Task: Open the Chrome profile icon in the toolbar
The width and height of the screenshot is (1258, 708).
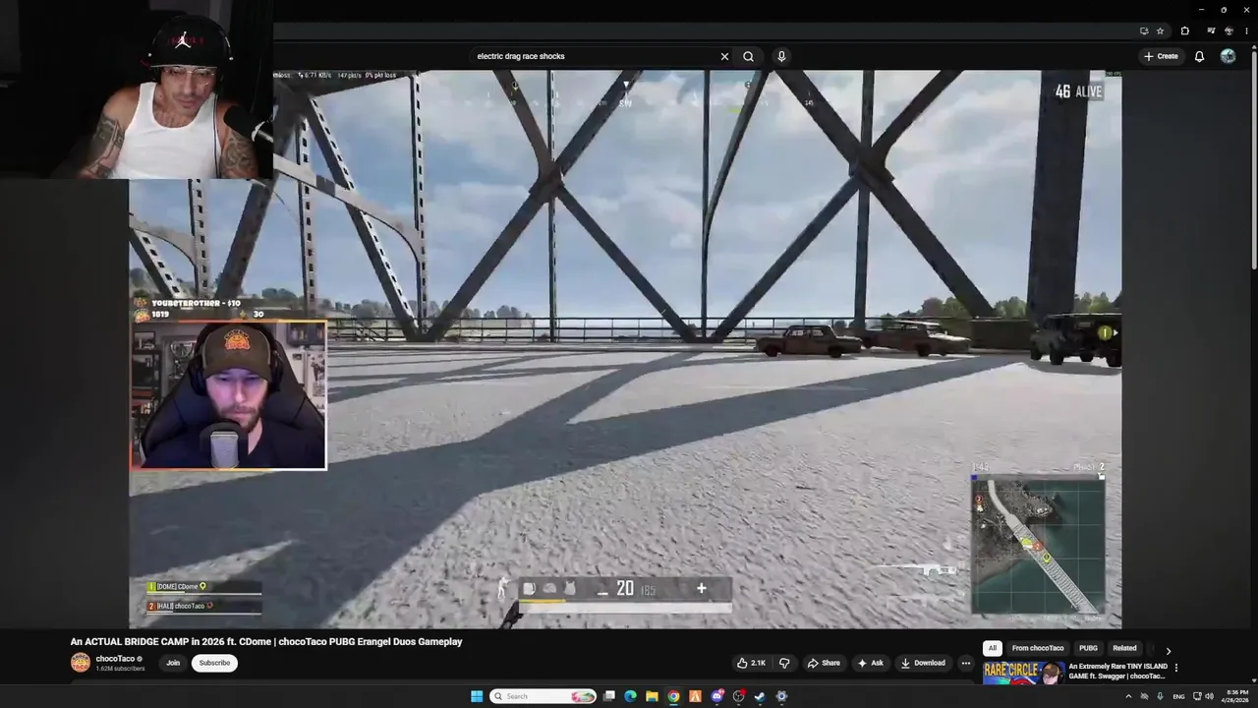Action: tap(1229, 30)
